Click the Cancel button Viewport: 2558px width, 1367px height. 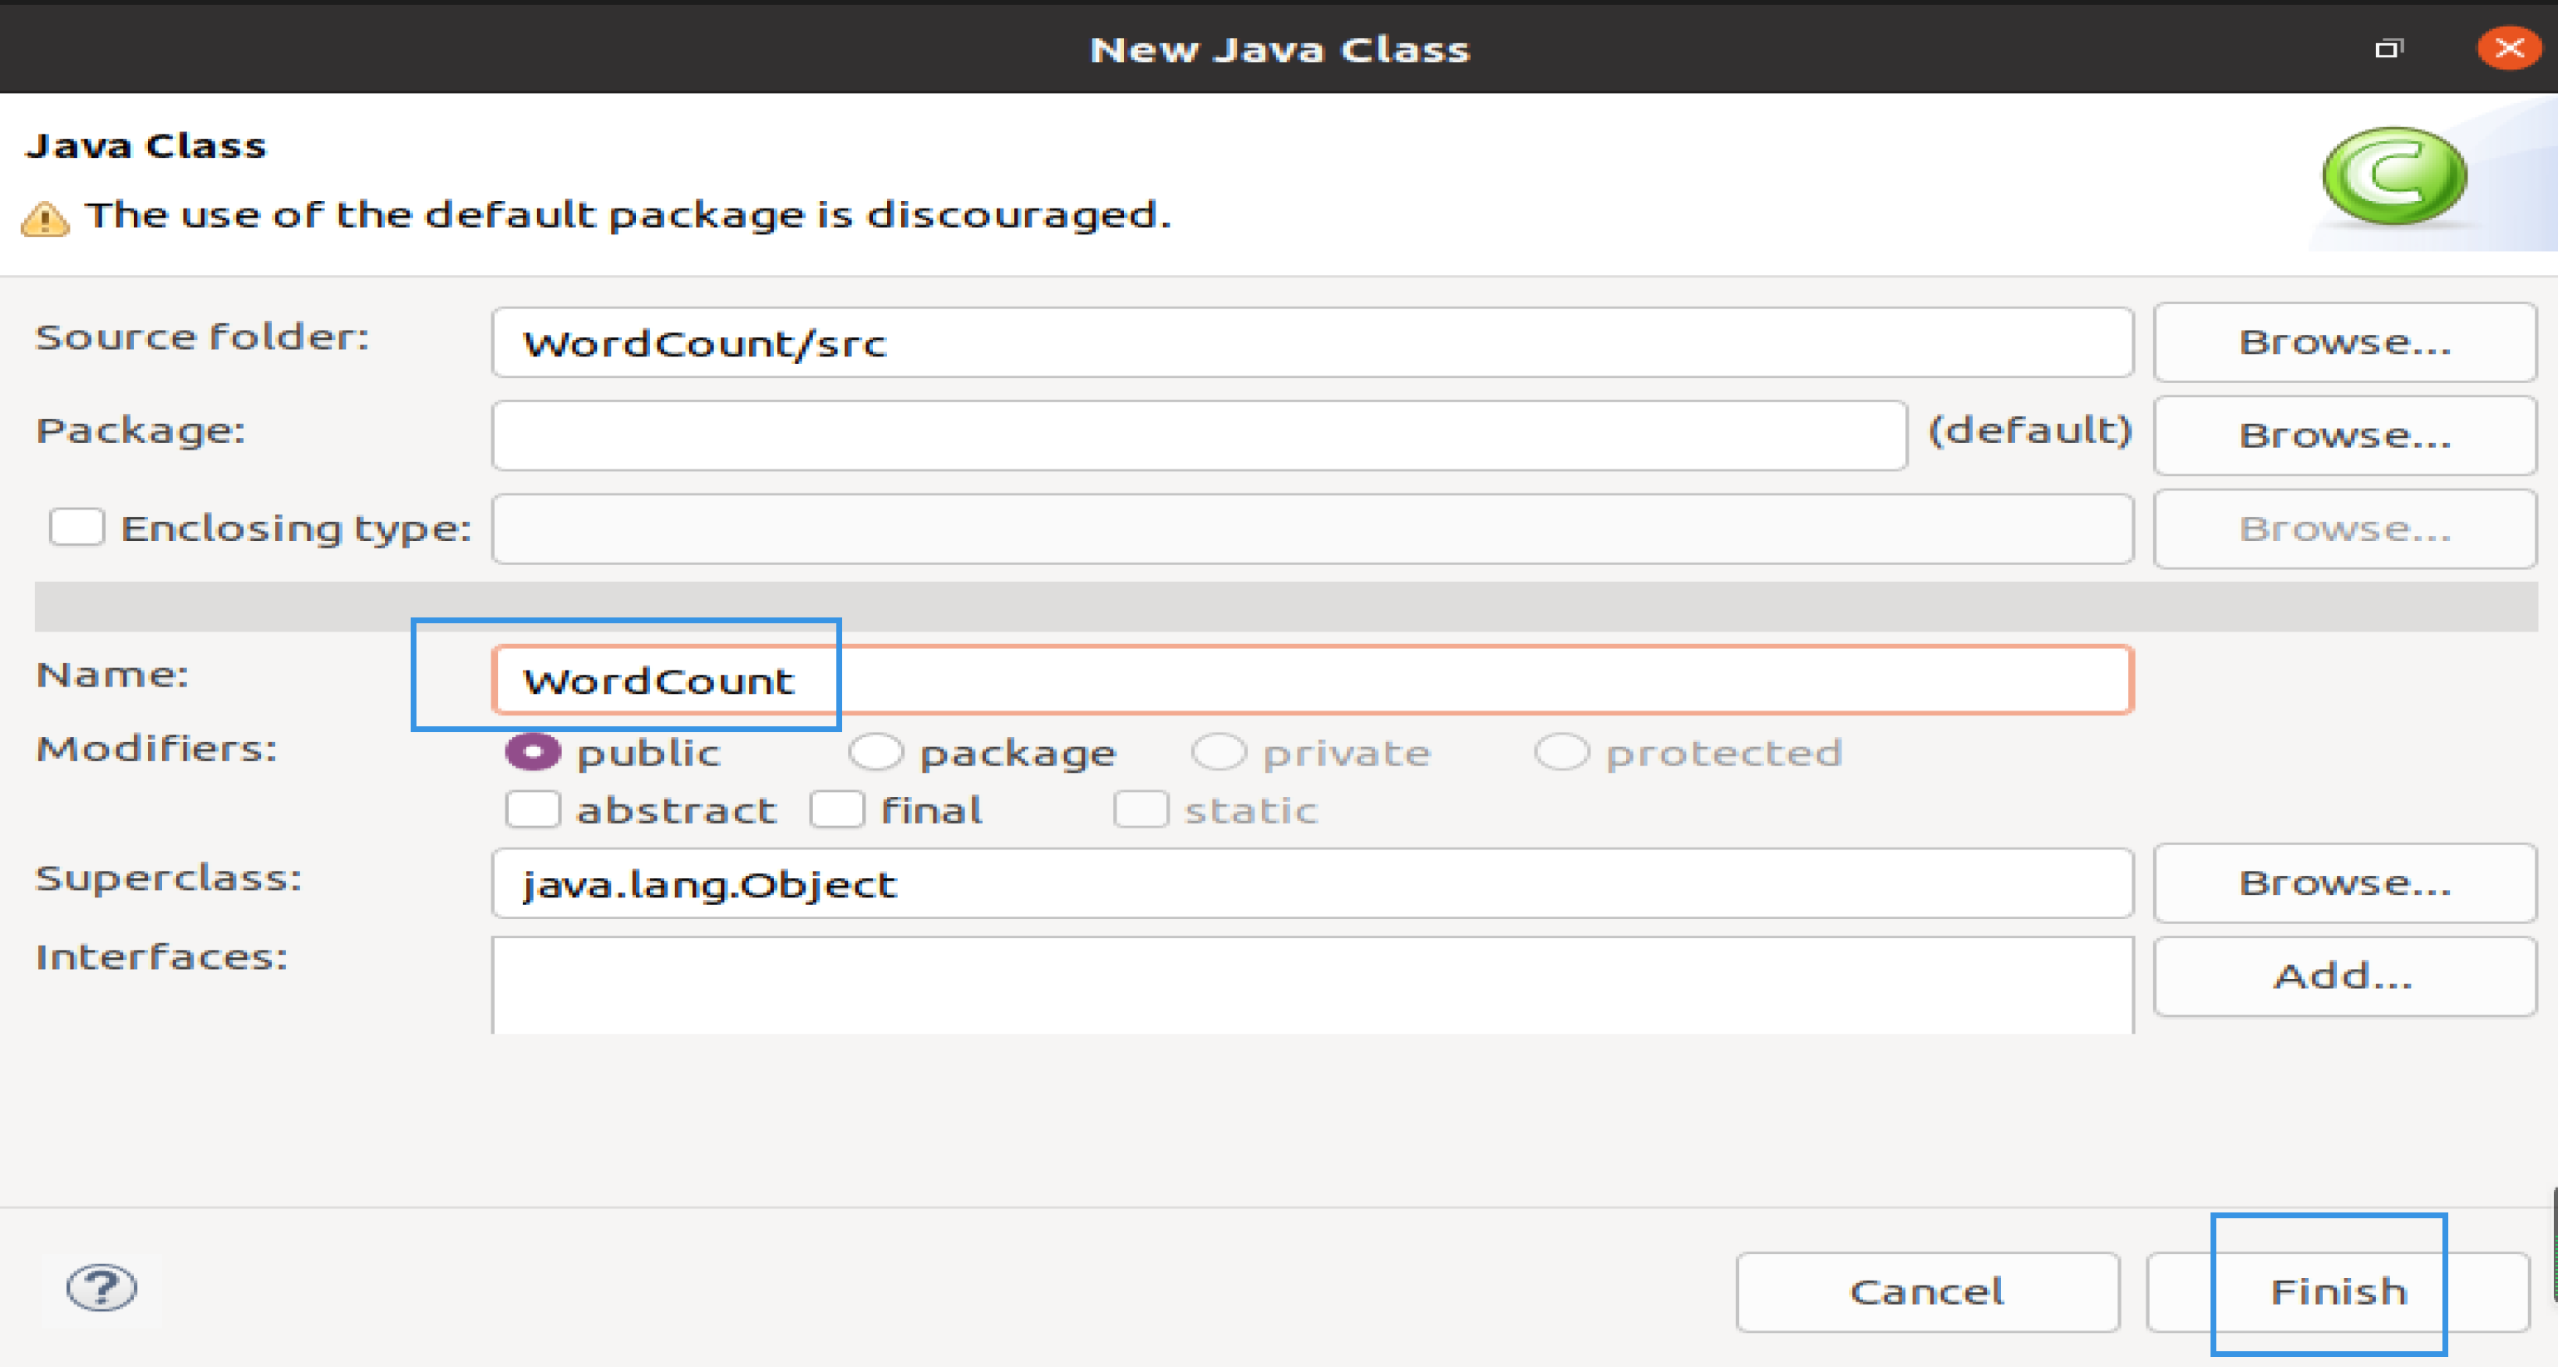(1928, 1291)
